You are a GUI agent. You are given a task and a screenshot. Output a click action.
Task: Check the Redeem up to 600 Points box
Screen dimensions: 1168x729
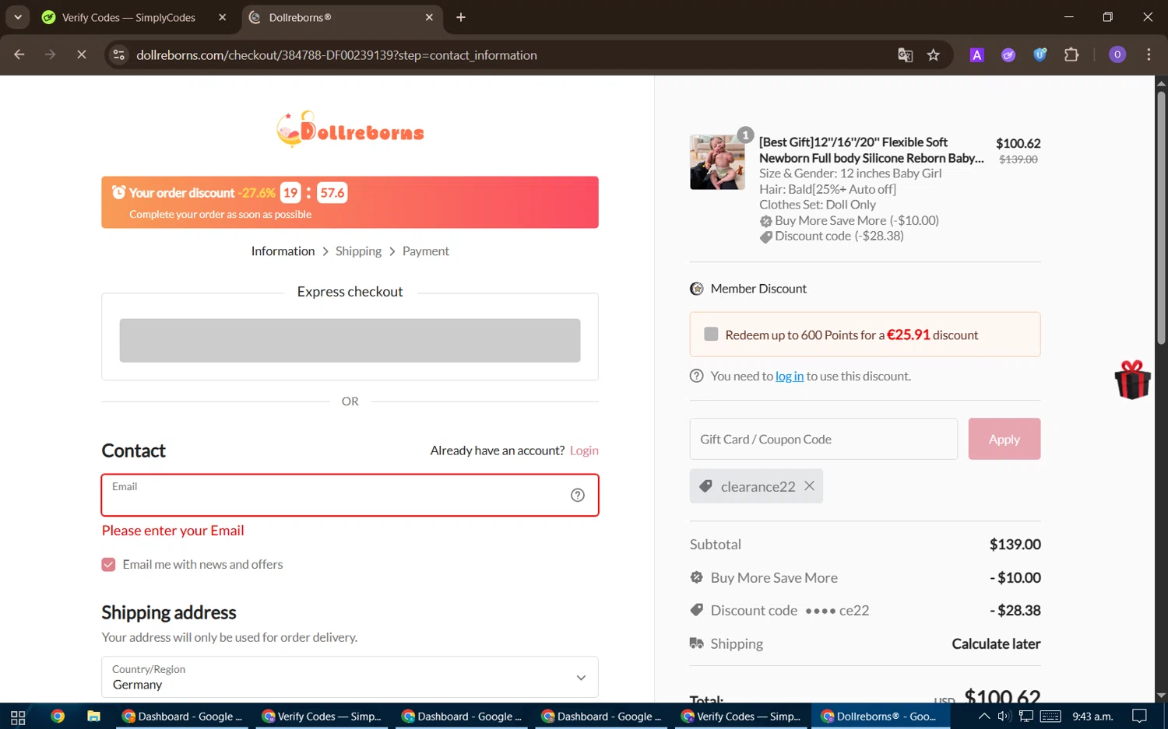click(x=711, y=334)
